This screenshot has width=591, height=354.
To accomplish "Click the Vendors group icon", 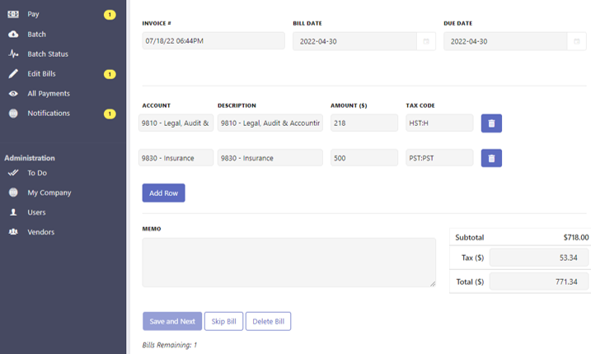I will click(x=13, y=232).
